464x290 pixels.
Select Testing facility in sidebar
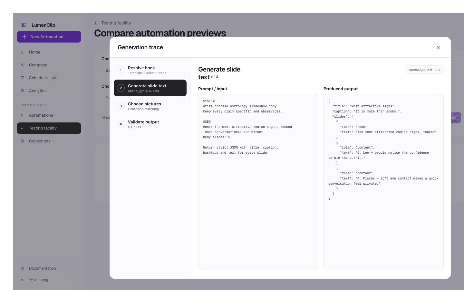click(49, 128)
